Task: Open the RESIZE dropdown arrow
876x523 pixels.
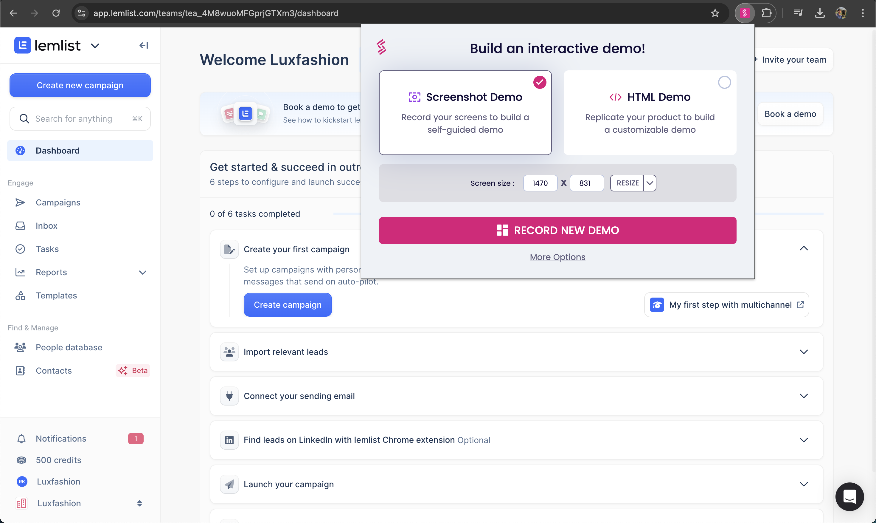Action: click(650, 183)
